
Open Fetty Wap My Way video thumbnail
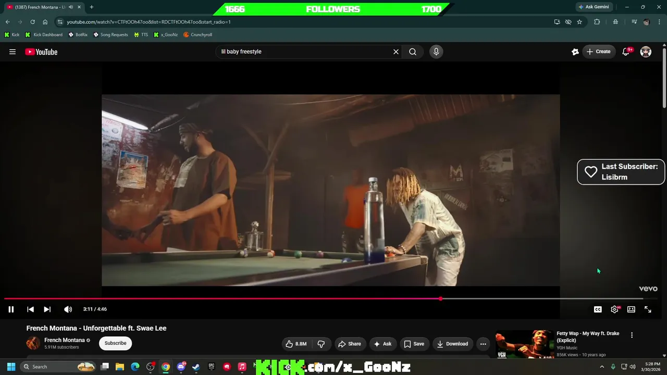524,344
